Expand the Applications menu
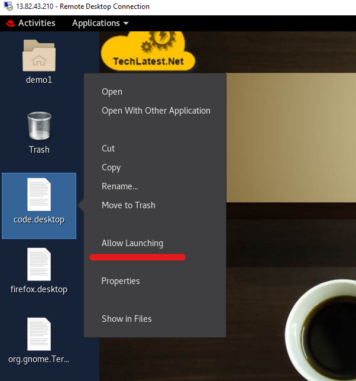The width and height of the screenshot is (356, 381). tap(101, 23)
